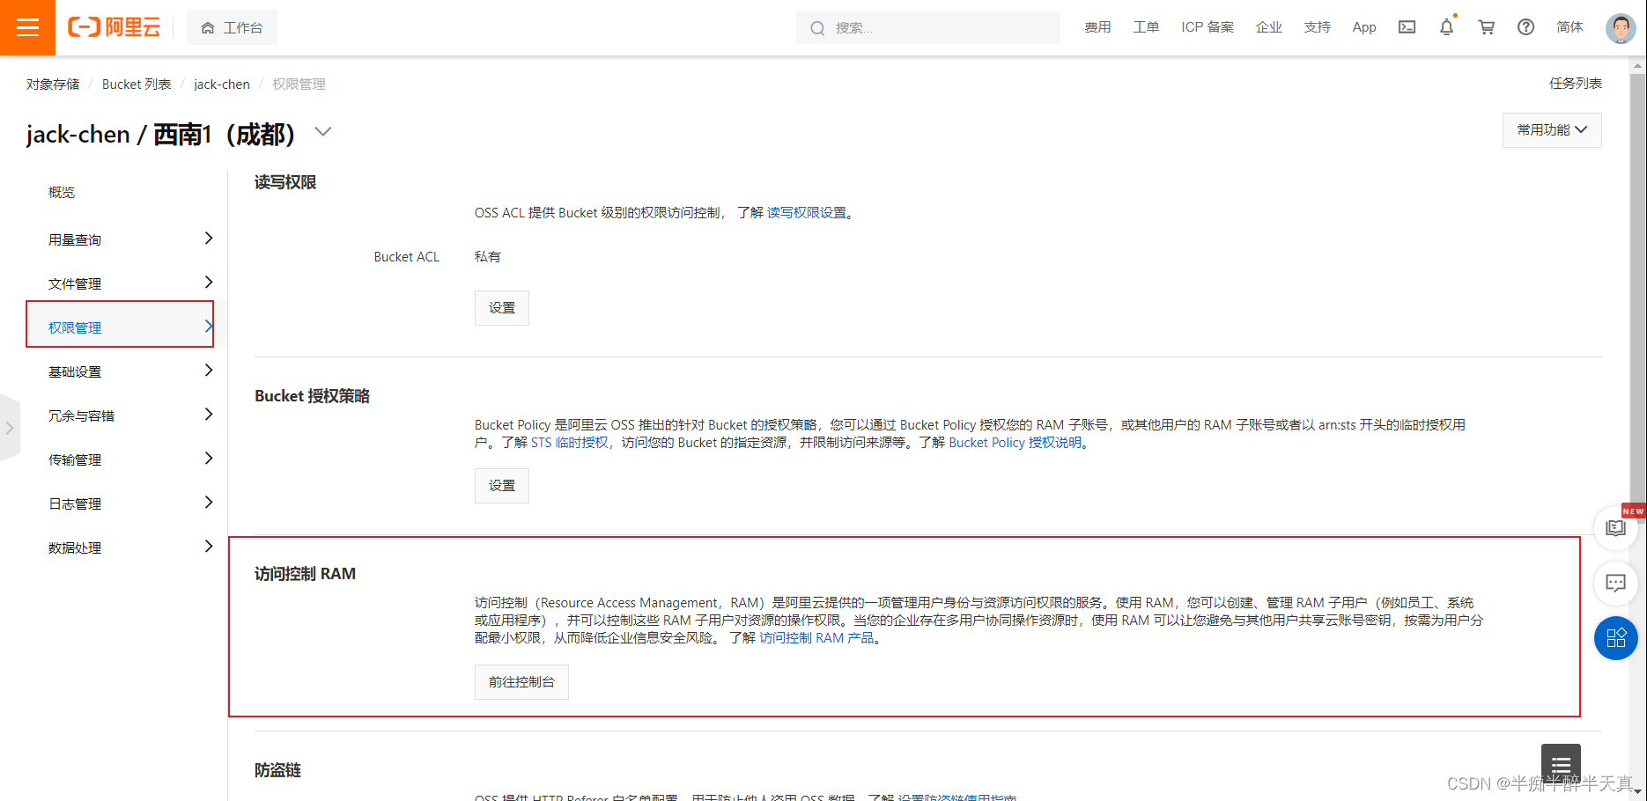Image resolution: width=1647 pixels, height=801 pixels.
Task: Focus the top search input field
Action: [x=928, y=27]
